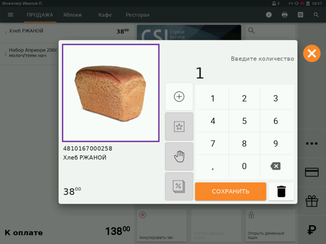The width and height of the screenshot is (326, 244).
Task: Open the Ресторан tab
Action: coord(138,15)
